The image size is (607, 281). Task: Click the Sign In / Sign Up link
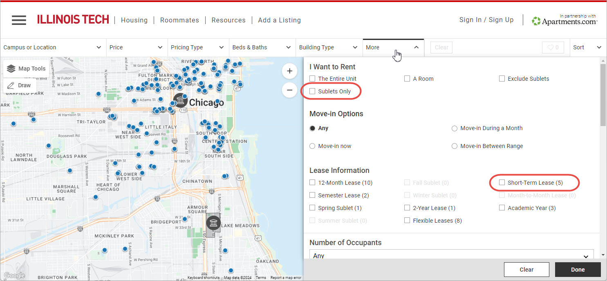(486, 20)
